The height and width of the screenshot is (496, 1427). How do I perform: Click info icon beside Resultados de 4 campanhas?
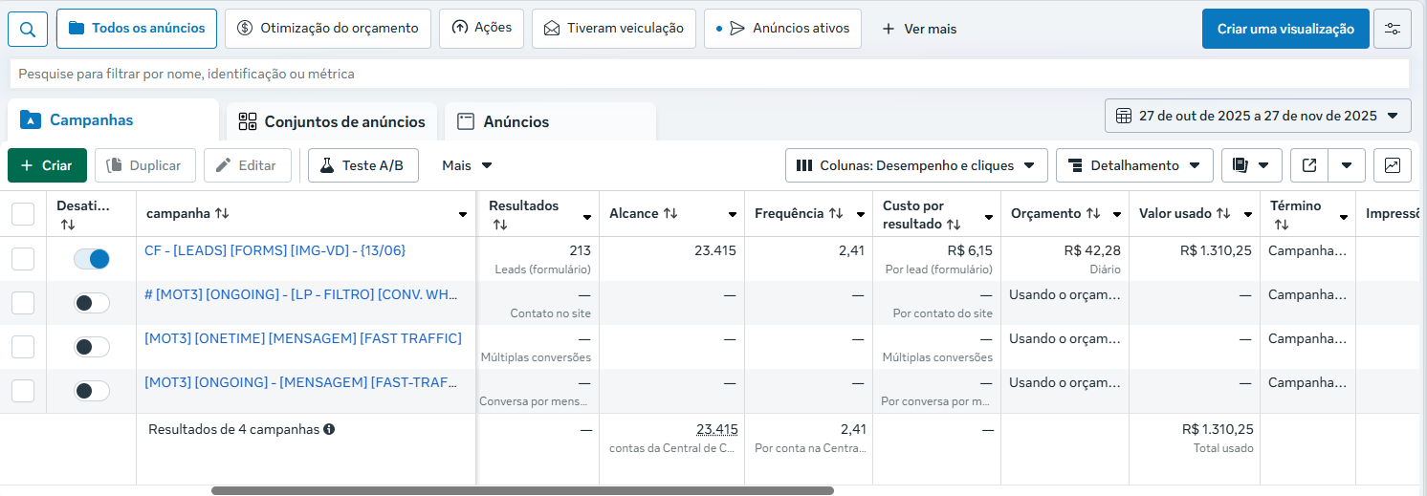329,430
